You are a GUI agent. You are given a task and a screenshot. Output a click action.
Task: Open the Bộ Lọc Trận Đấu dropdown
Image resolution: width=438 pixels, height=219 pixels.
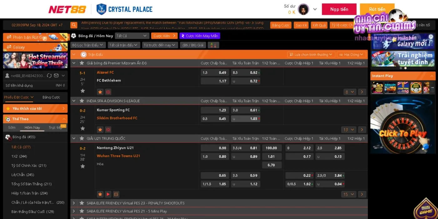click(88, 45)
